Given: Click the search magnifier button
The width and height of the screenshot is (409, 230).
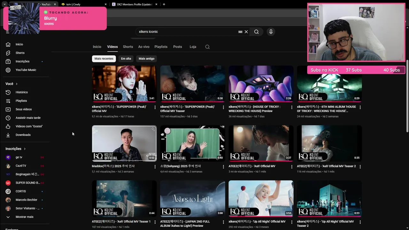Looking at the screenshot, I should pos(256,32).
